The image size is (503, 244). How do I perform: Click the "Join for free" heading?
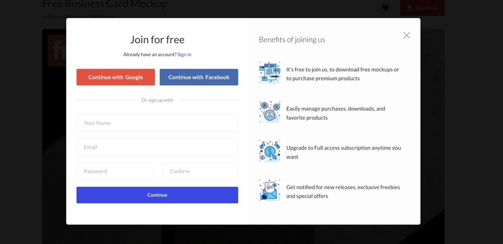coord(157,40)
